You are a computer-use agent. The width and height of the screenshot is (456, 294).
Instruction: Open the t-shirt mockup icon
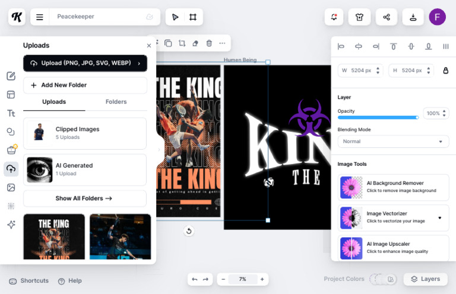tap(359, 17)
